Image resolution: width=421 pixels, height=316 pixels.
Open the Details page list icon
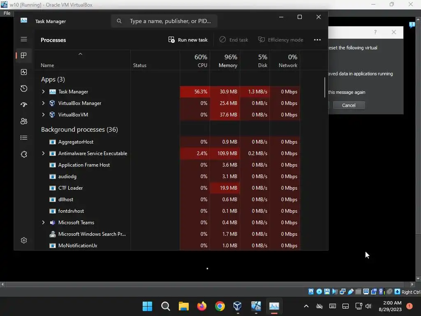coord(24,137)
